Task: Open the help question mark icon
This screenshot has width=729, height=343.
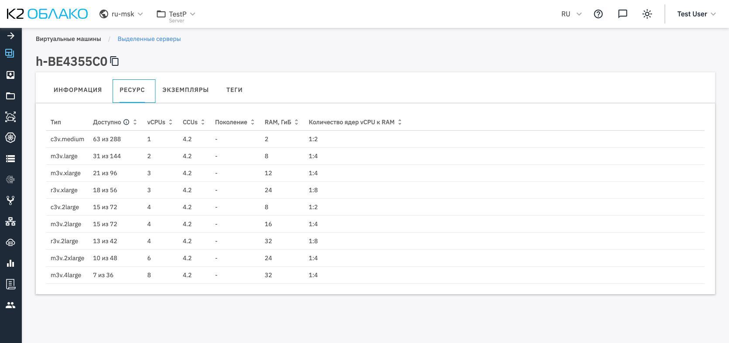Action: [x=598, y=14]
